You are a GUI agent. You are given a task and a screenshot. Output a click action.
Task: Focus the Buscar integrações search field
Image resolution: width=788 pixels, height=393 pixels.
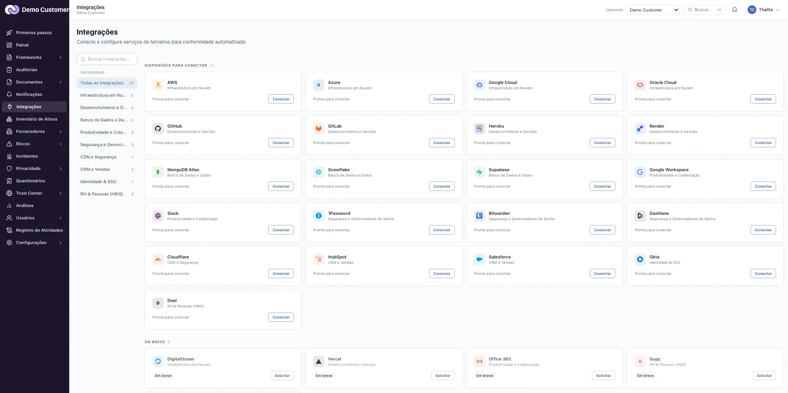click(x=107, y=59)
